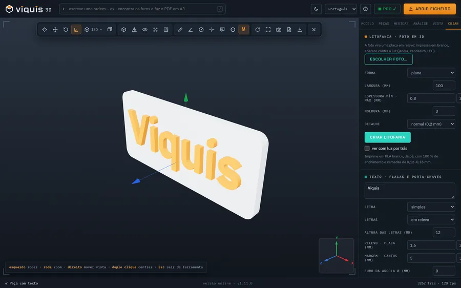Toggle the eye visibility icon in toolbar
This screenshot has height=288, width=461.
point(144,30)
